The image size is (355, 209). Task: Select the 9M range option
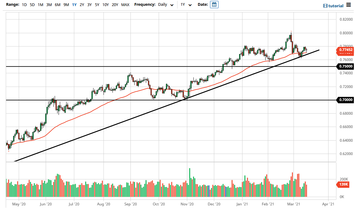point(66,5)
